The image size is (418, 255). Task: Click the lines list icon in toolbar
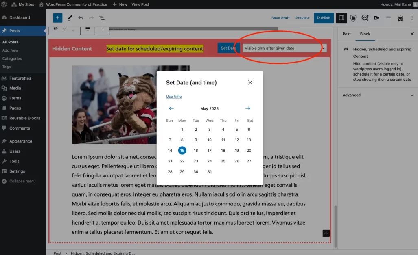[388, 18]
